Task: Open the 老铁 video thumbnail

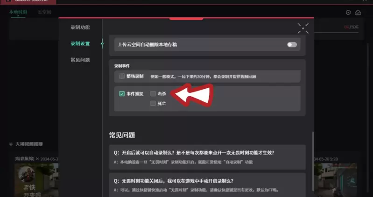Action: [36, 180]
